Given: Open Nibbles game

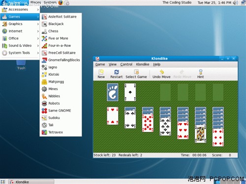Looking at the screenshot, I should point(61,96).
